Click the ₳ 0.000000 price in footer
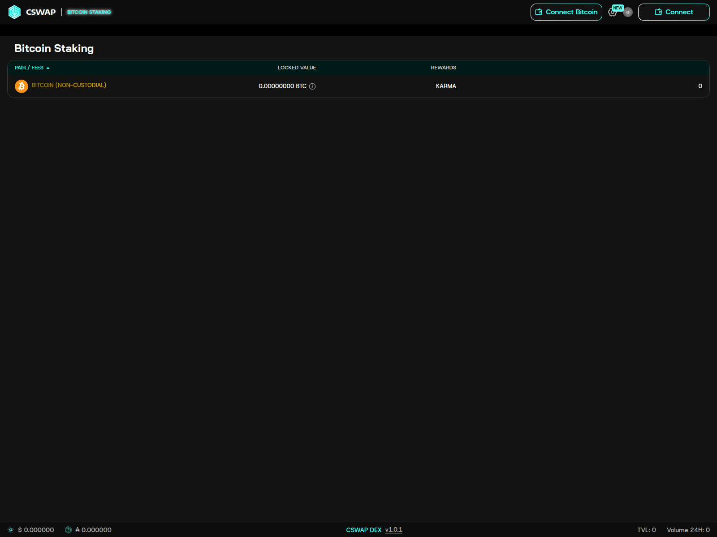Viewport: 717px width, 537px height. coord(93,530)
